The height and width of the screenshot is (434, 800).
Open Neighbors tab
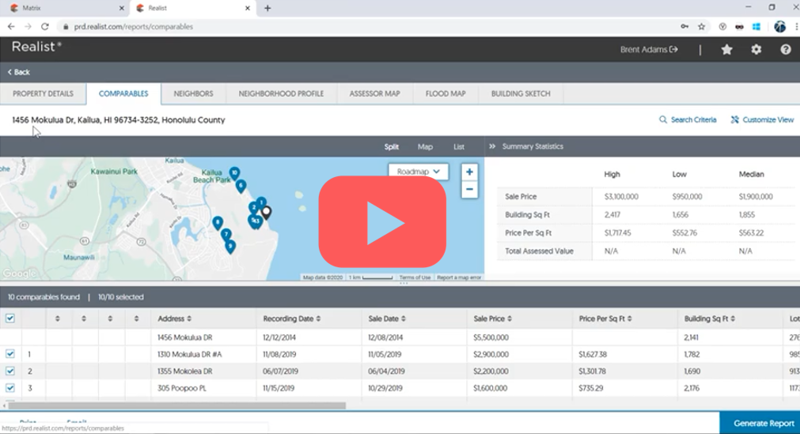[x=193, y=94]
